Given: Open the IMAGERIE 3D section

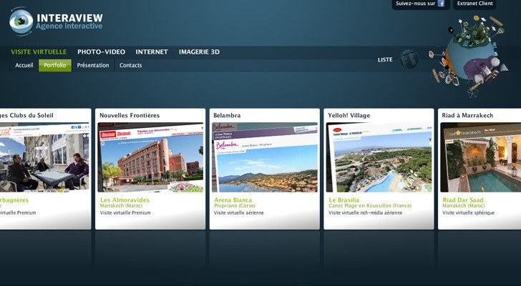Looking at the screenshot, I should (x=199, y=52).
